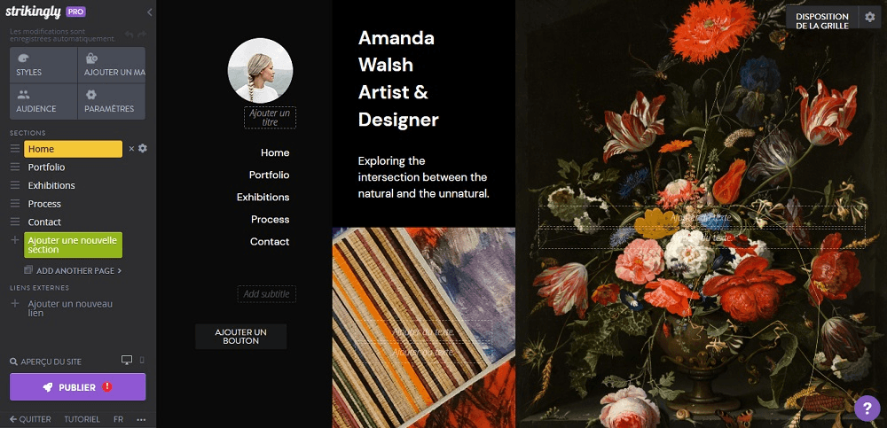
Task: Click the redo arrow icon
Action: [x=141, y=35]
